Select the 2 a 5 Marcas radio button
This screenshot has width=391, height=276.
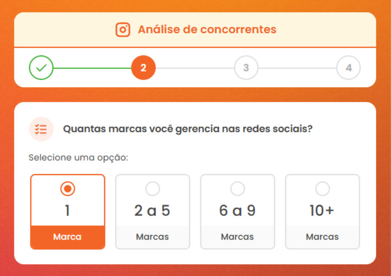(152, 188)
